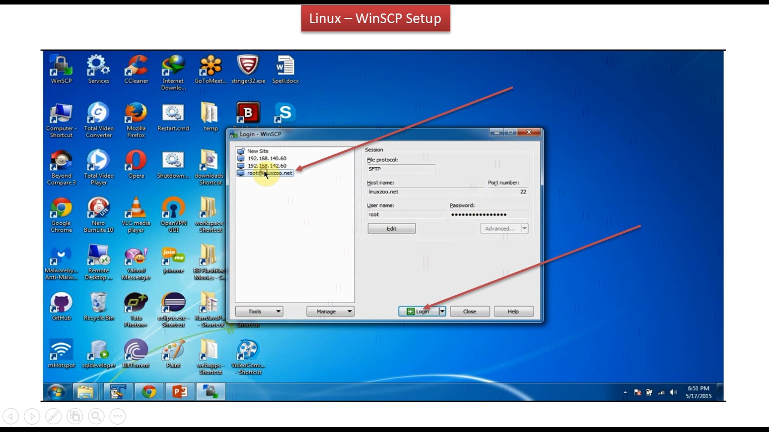
Task: Select the stinger32.exe desktop icon
Action: [x=248, y=69]
